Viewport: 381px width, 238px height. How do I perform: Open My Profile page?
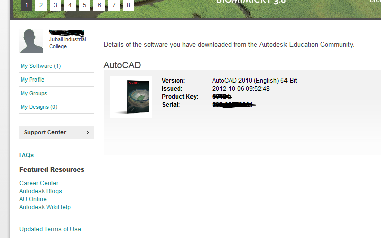click(32, 80)
